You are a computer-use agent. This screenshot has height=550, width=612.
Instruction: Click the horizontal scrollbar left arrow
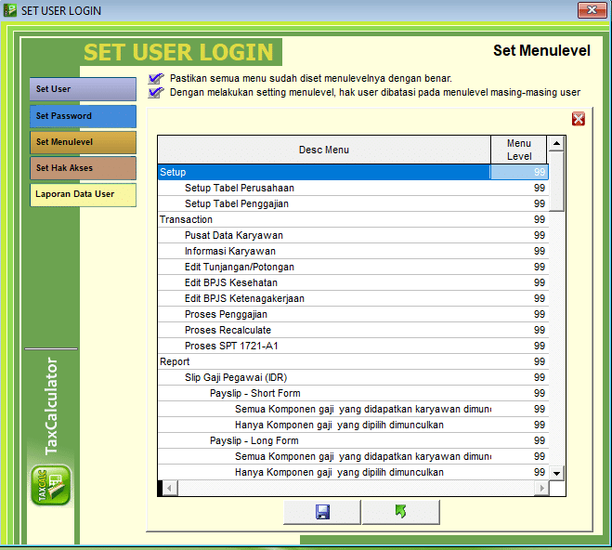tap(169, 488)
